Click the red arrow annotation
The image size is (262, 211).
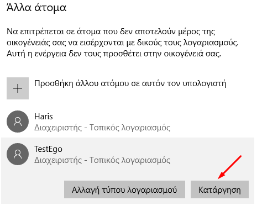click(x=229, y=167)
